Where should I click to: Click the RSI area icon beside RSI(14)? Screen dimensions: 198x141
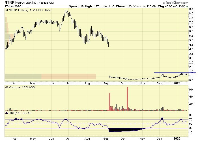click(x=7, y=113)
